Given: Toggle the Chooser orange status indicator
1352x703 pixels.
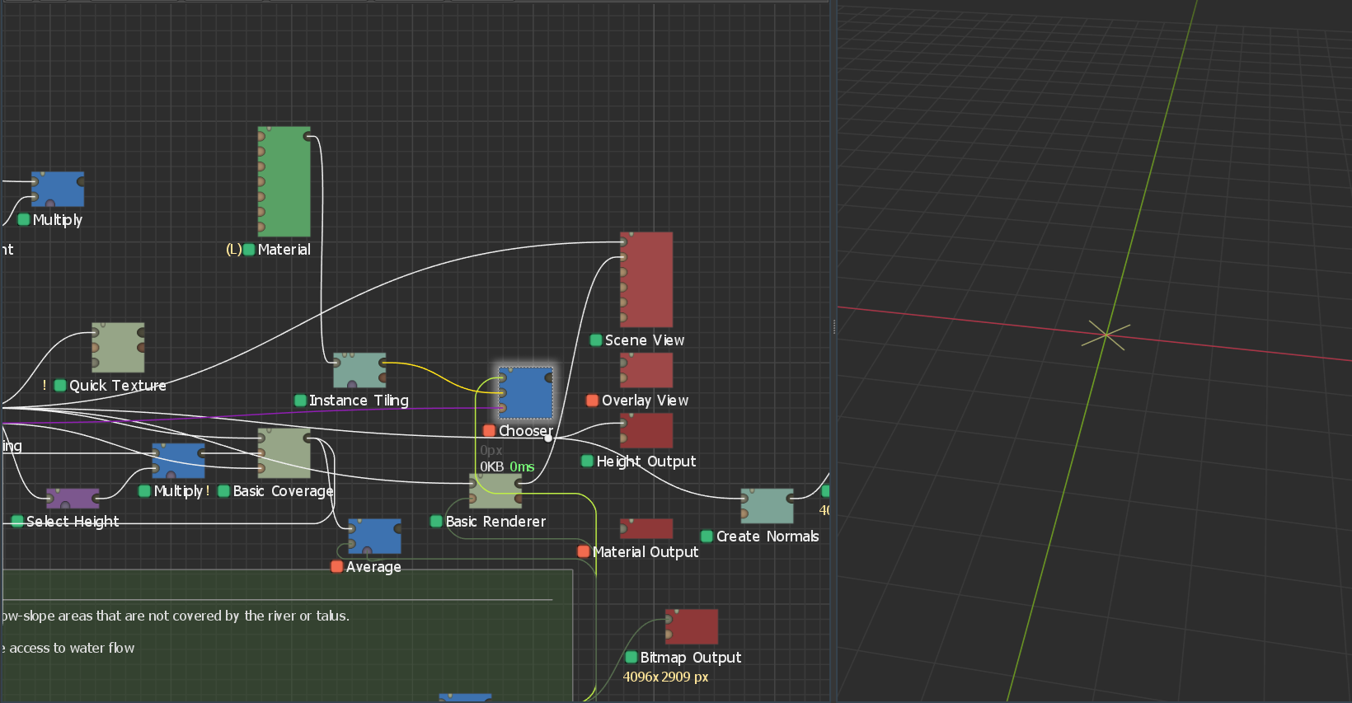Looking at the screenshot, I should coord(489,431).
